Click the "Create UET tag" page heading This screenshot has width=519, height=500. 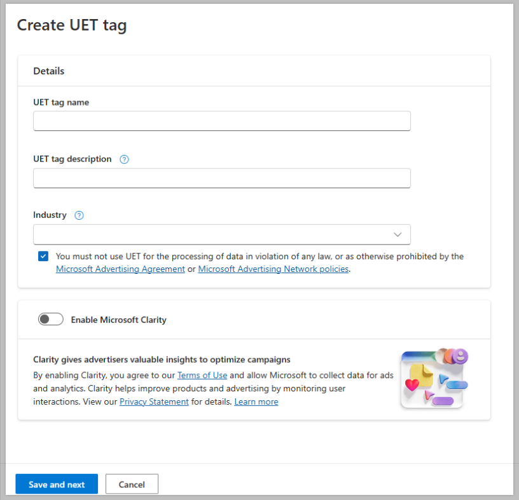(x=72, y=25)
